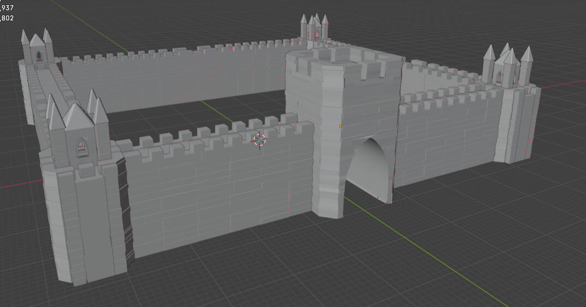
Task: Click the statistics value ending in 937
Action: click(7, 8)
